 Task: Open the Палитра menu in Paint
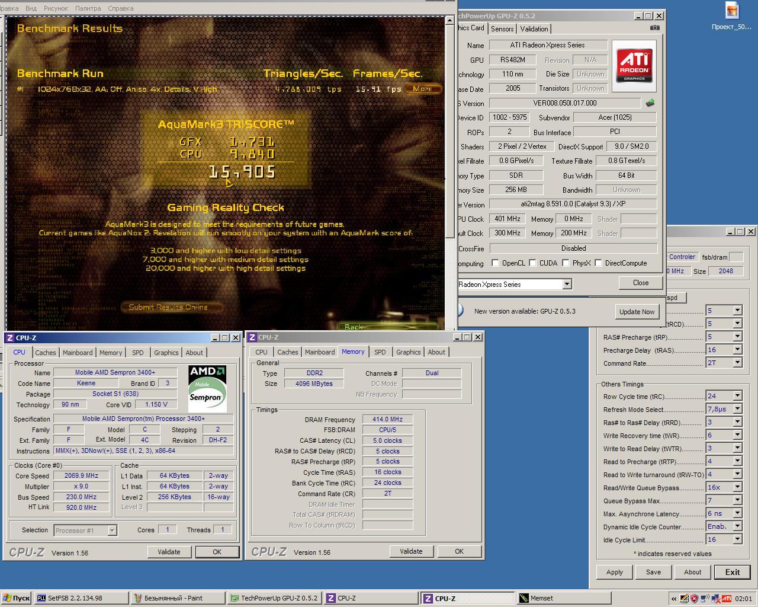88,8
